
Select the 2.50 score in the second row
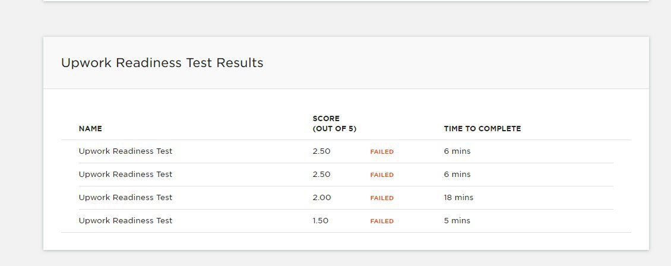click(x=321, y=175)
